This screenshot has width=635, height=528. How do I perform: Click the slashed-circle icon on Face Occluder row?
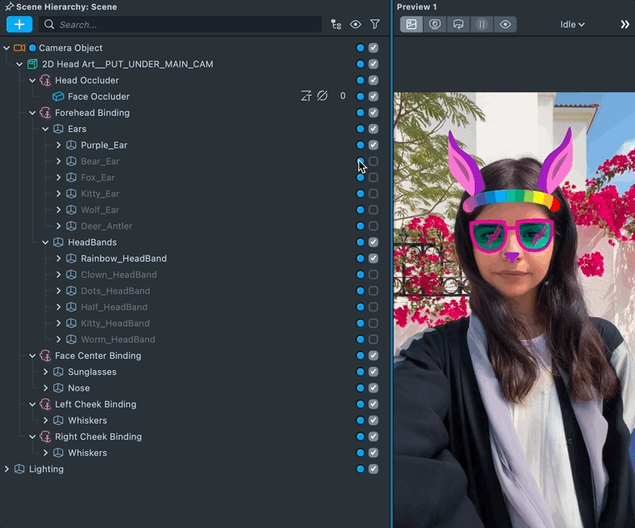(322, 96)
